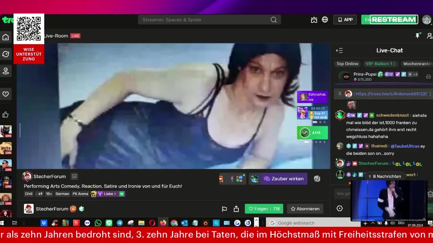Expand the VIP-Balkon 1 chevron

(x=394, y=64)
